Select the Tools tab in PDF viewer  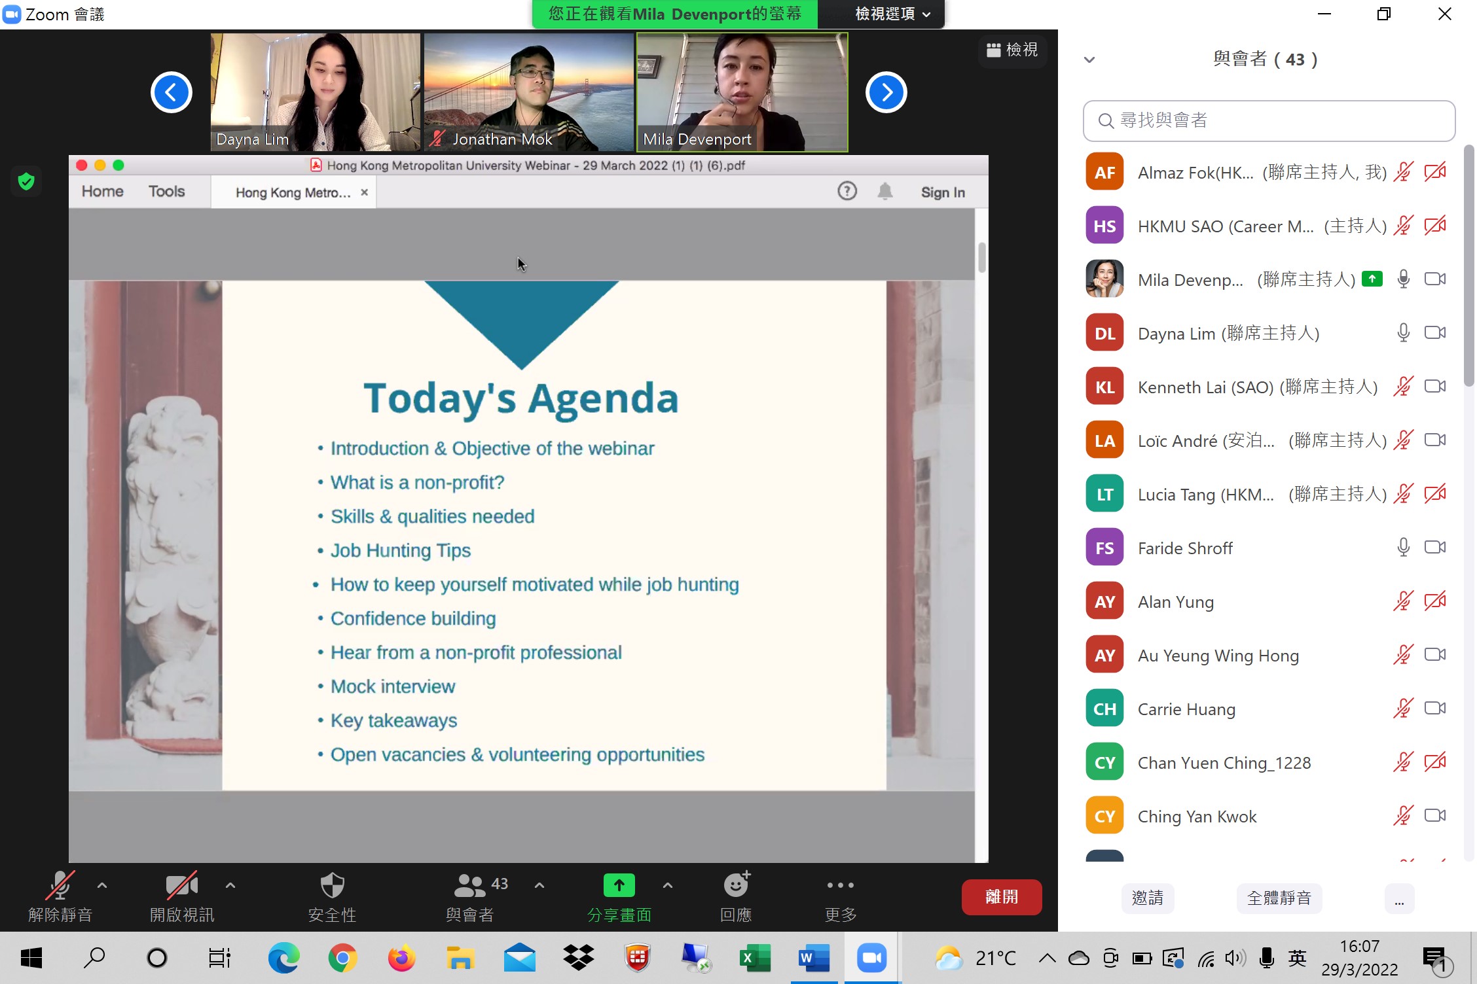[166, 192]
